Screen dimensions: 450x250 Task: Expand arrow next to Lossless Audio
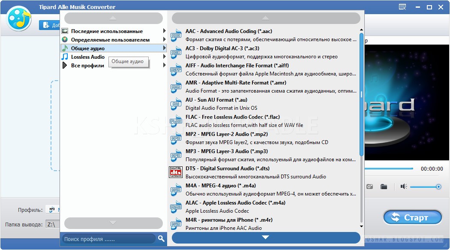[164, 57]
